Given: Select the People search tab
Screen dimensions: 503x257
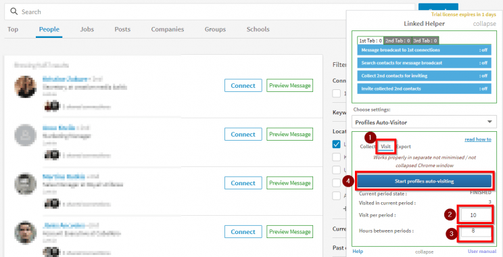Looking at the screenshot, I should tap(49, 29).
